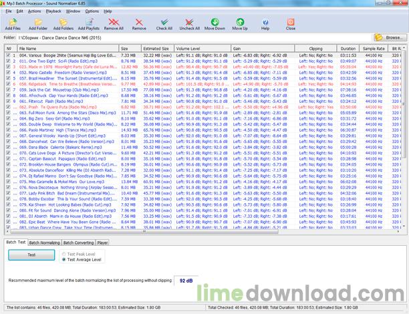The width and height of the screenshot is (409, 314).
Task: Click the Help toolbar icon
Action: click(x=265, y=24)
